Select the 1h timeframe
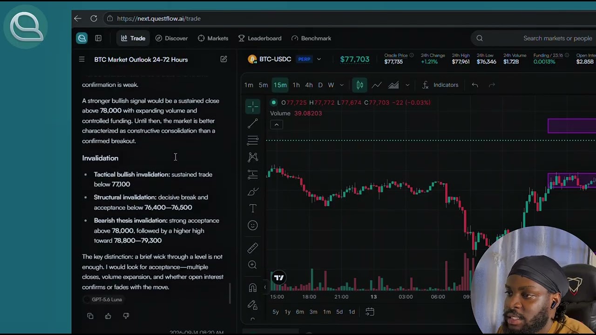 coord(296,85)
